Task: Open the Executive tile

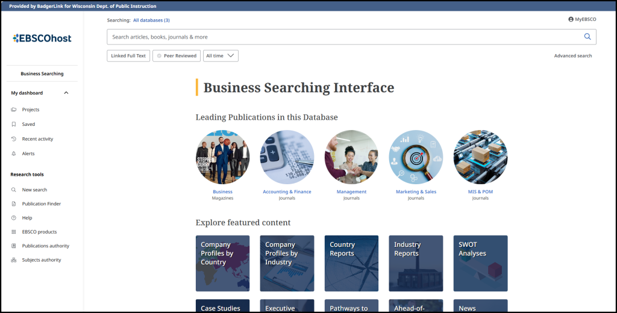Action: 287,306
